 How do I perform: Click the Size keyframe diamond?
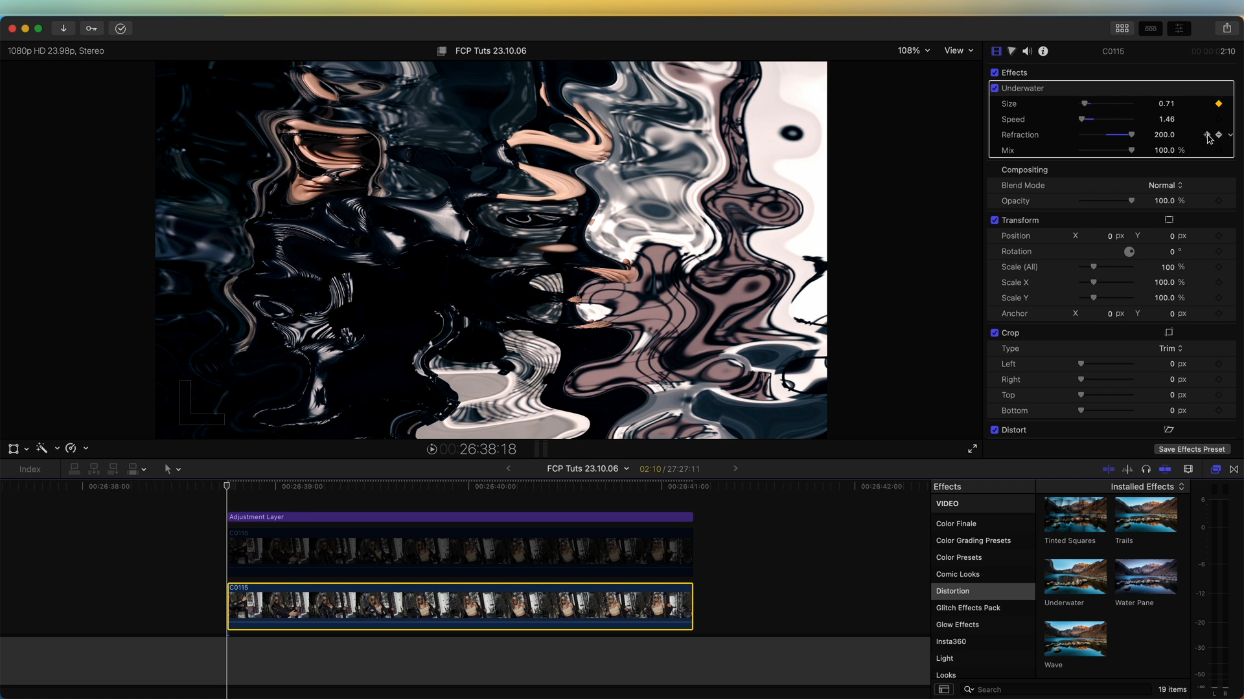pyautogui.click(x=1219, y=104)
